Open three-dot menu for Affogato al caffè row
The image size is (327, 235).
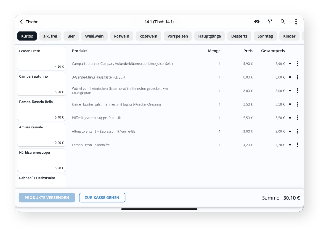297,131
